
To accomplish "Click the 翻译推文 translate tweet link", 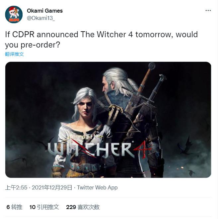I will [15, 54].
